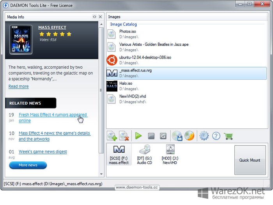Click the Images panel header

[187, 17]
